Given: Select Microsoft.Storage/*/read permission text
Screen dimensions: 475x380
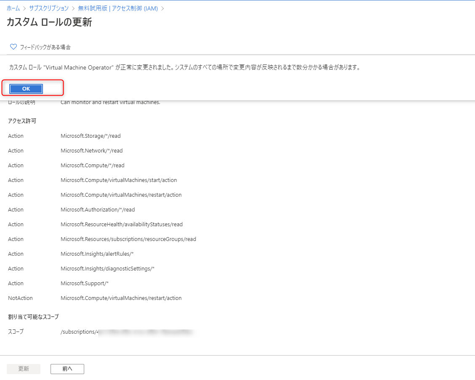Looking at the screenshot, I should coord(91,136).
